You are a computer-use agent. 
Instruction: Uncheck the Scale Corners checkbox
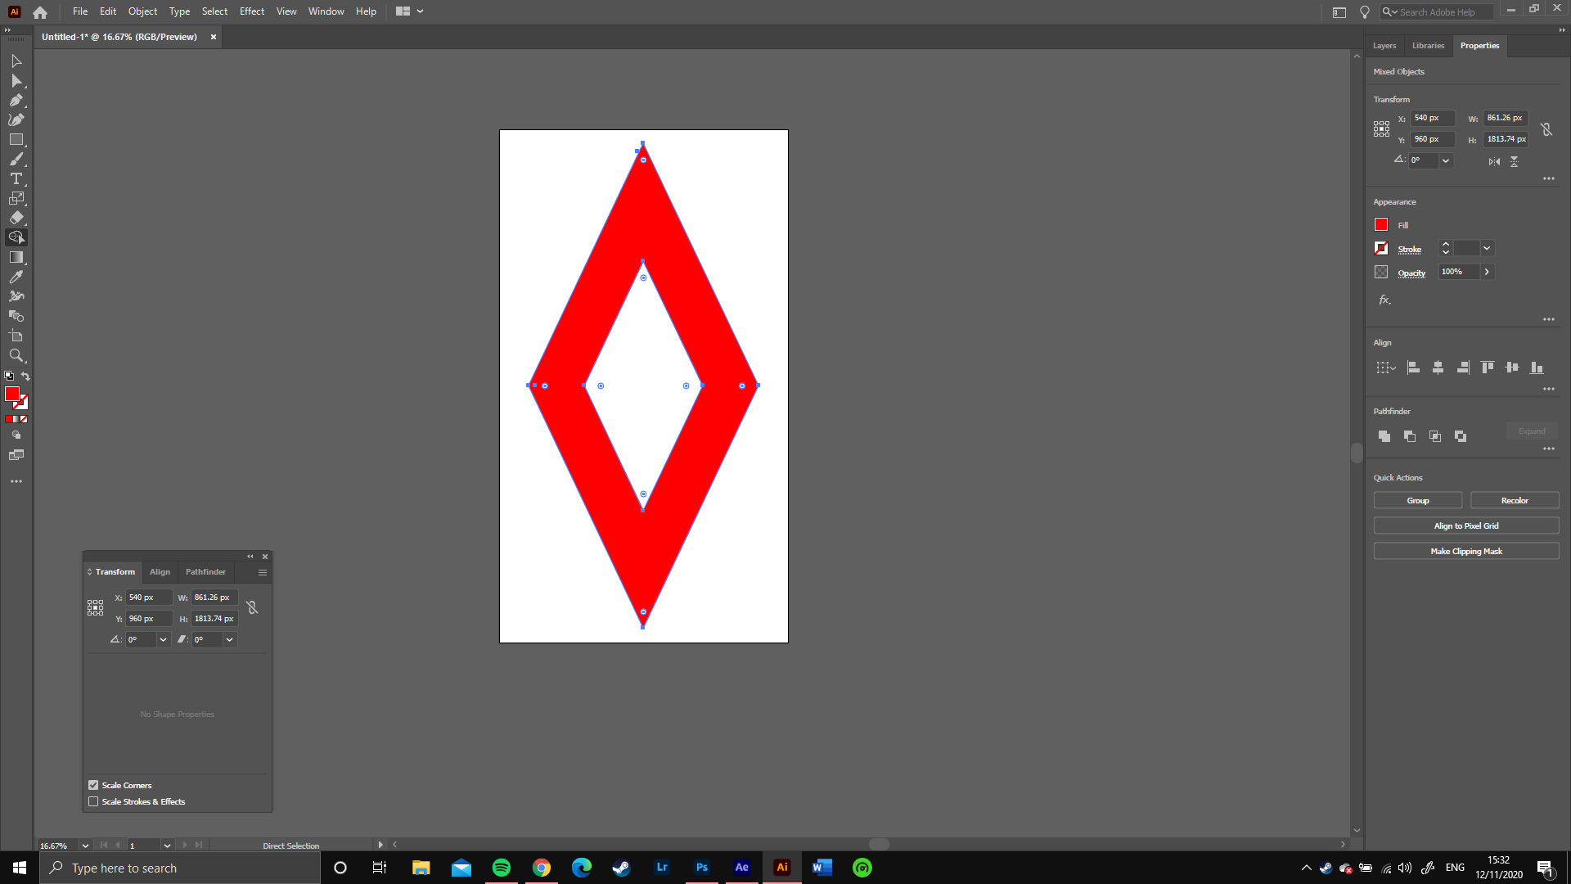coord(93,785)
